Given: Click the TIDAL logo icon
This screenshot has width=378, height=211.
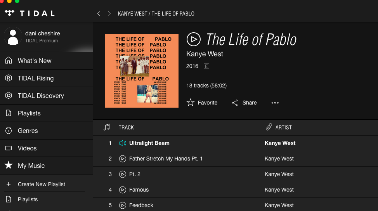Looking at the screenshot, I should click(9, 13).
